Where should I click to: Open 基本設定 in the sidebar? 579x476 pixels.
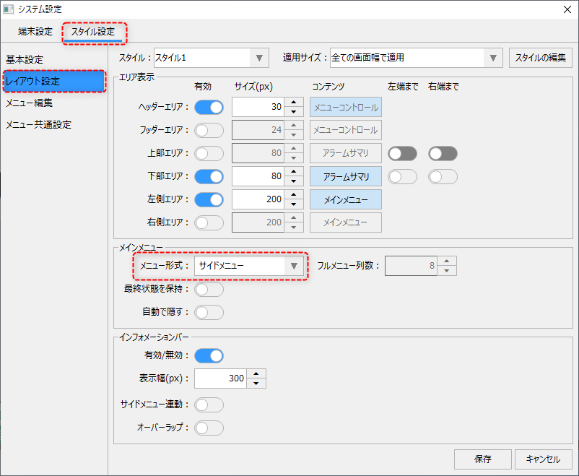tap(25, 59)
